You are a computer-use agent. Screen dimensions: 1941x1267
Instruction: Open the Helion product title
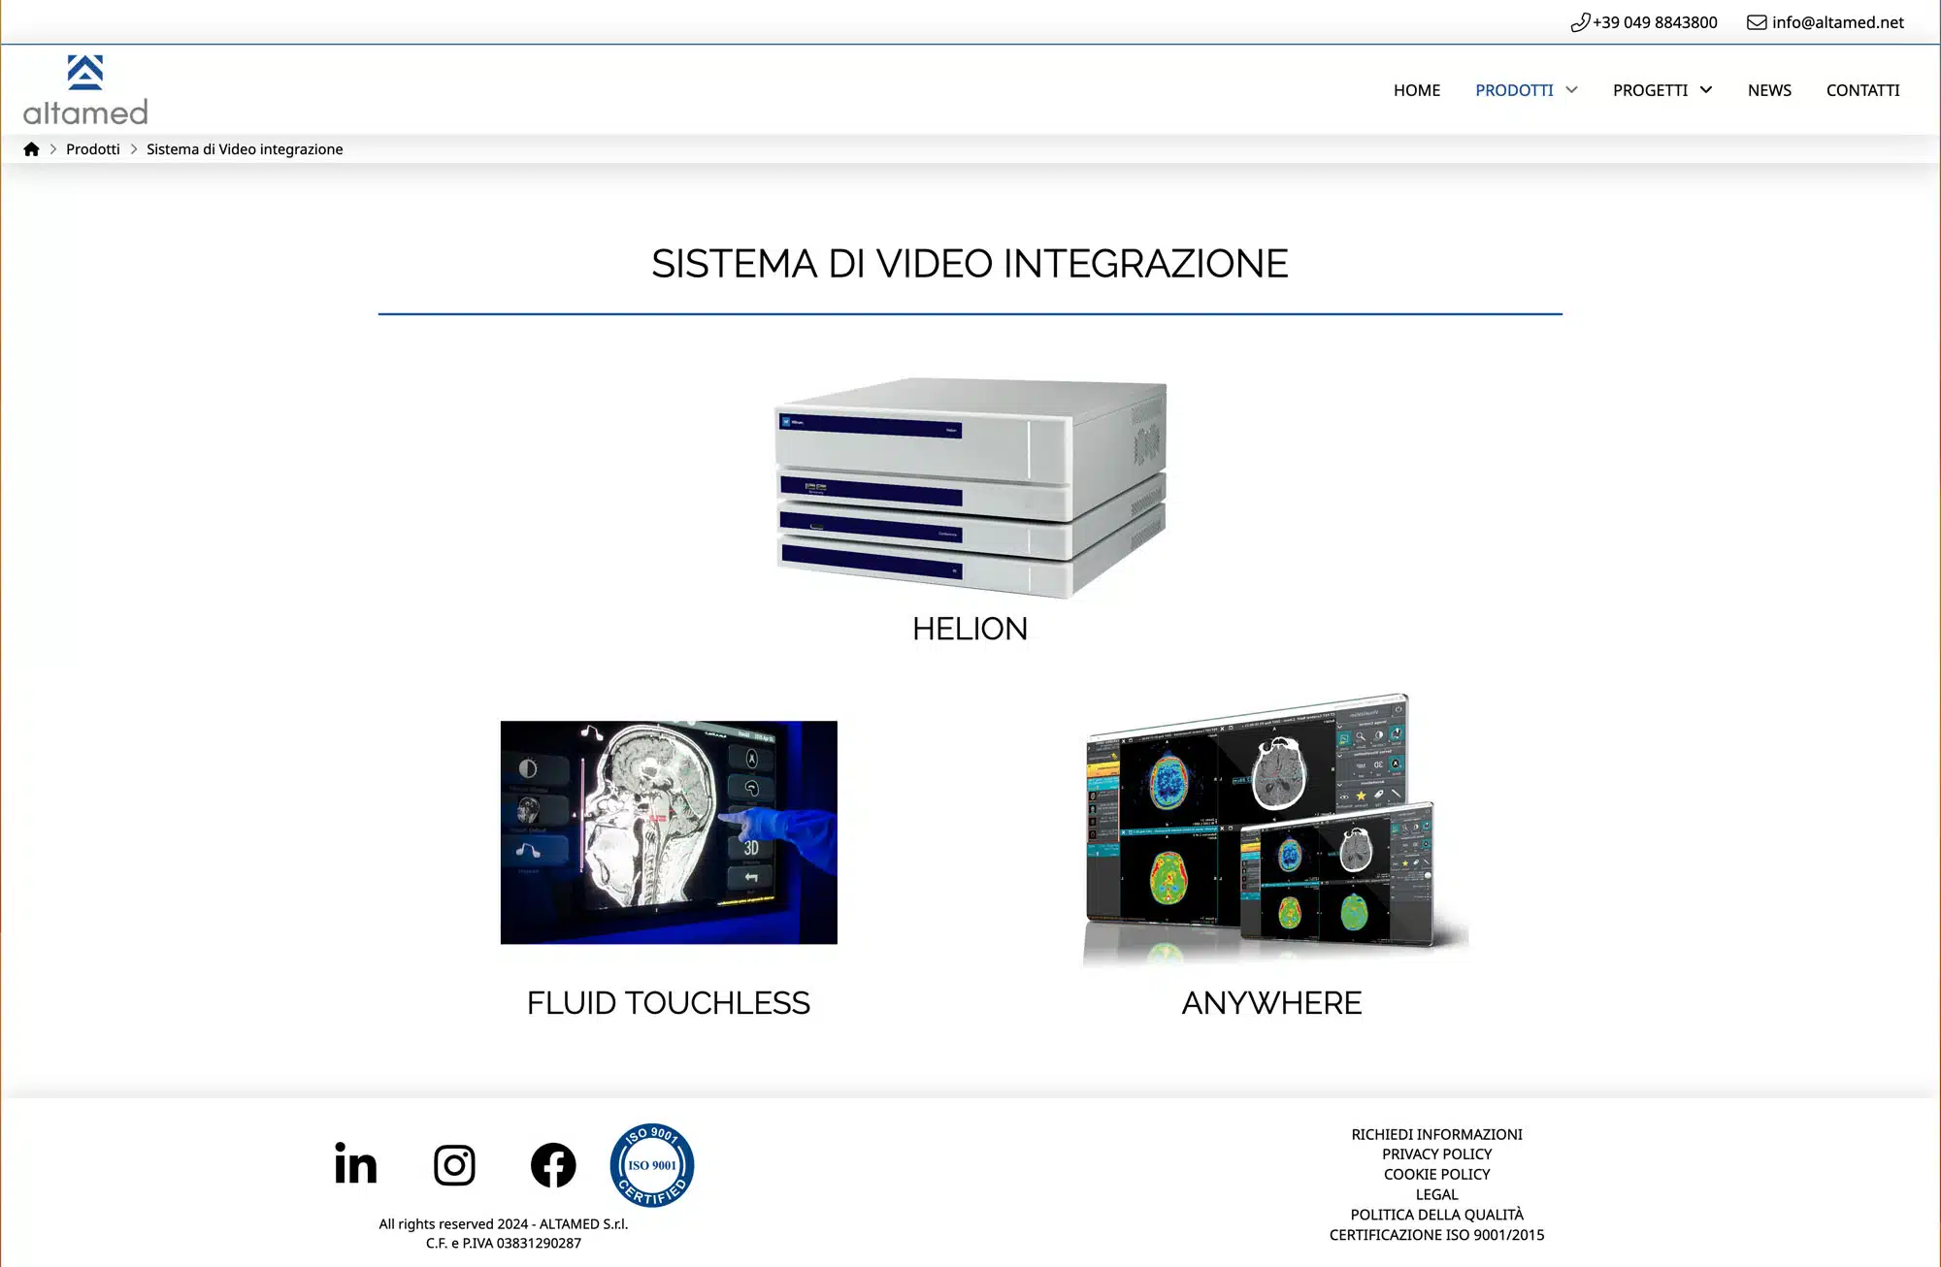click(x=970, y=629)
